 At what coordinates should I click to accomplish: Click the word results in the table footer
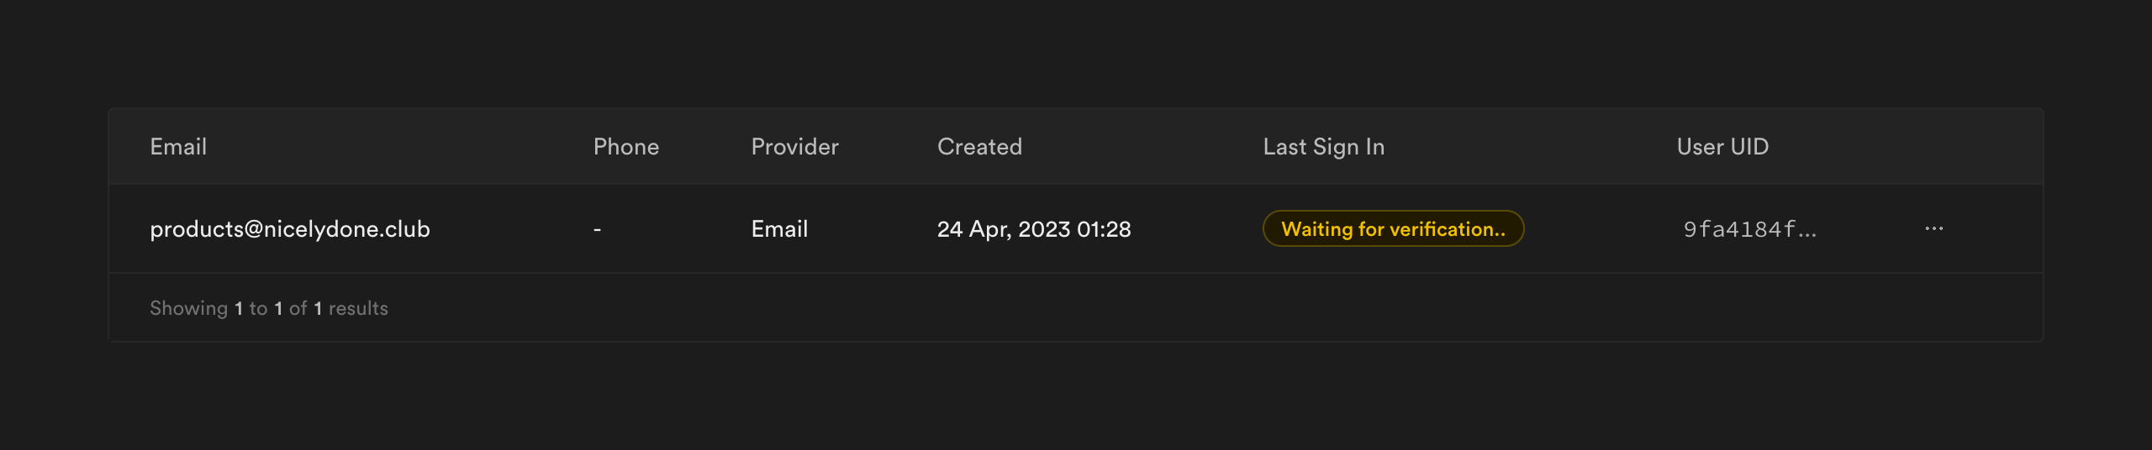point(358,308)
